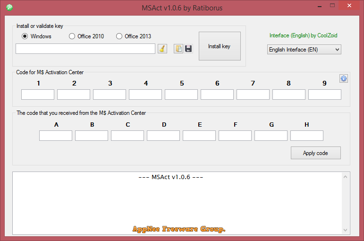
Task: Open info icon in Activation Center section
Action: click(344, 78)
